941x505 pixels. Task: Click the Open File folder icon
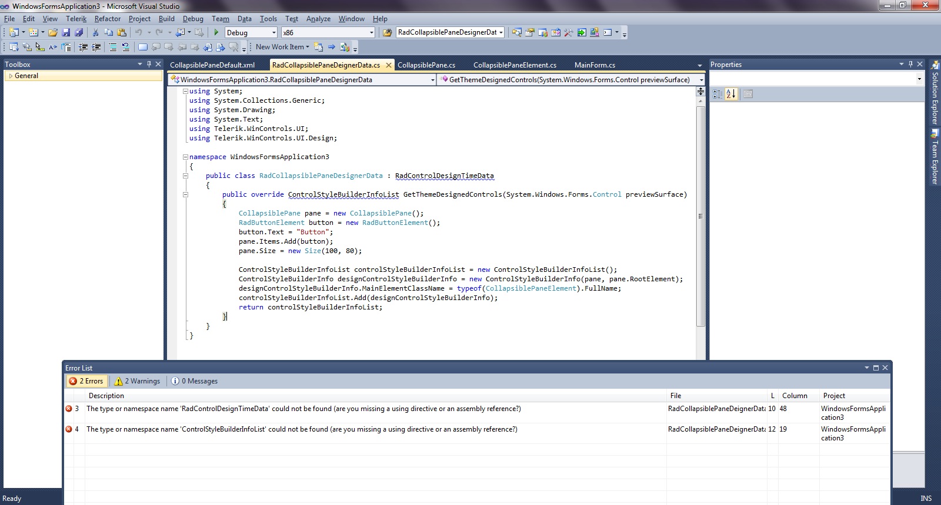53,32
